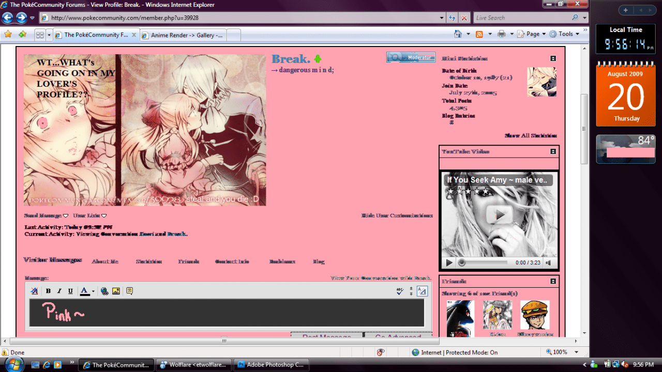The image size is (662, 372).
Task: Select the PokéCommunity Forums browser tab
Action: [96, 35]
